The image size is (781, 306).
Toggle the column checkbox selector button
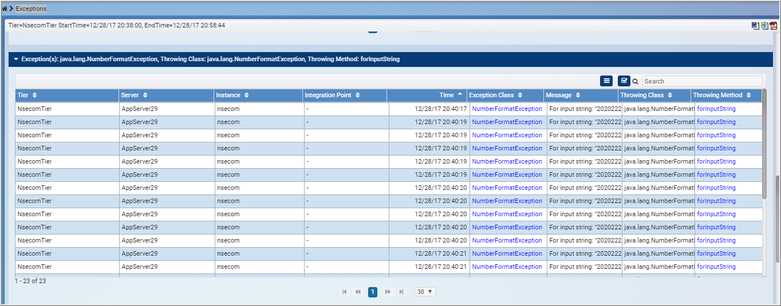coord(624,81)
